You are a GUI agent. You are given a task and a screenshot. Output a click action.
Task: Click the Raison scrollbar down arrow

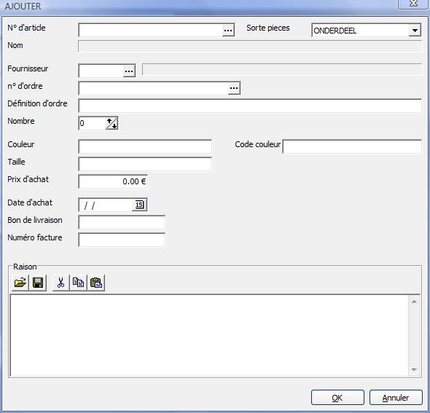[x=414, y=370]
